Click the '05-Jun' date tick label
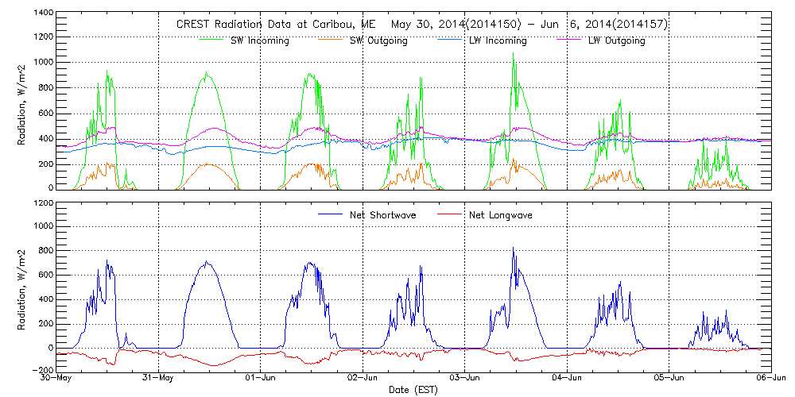 669,379
